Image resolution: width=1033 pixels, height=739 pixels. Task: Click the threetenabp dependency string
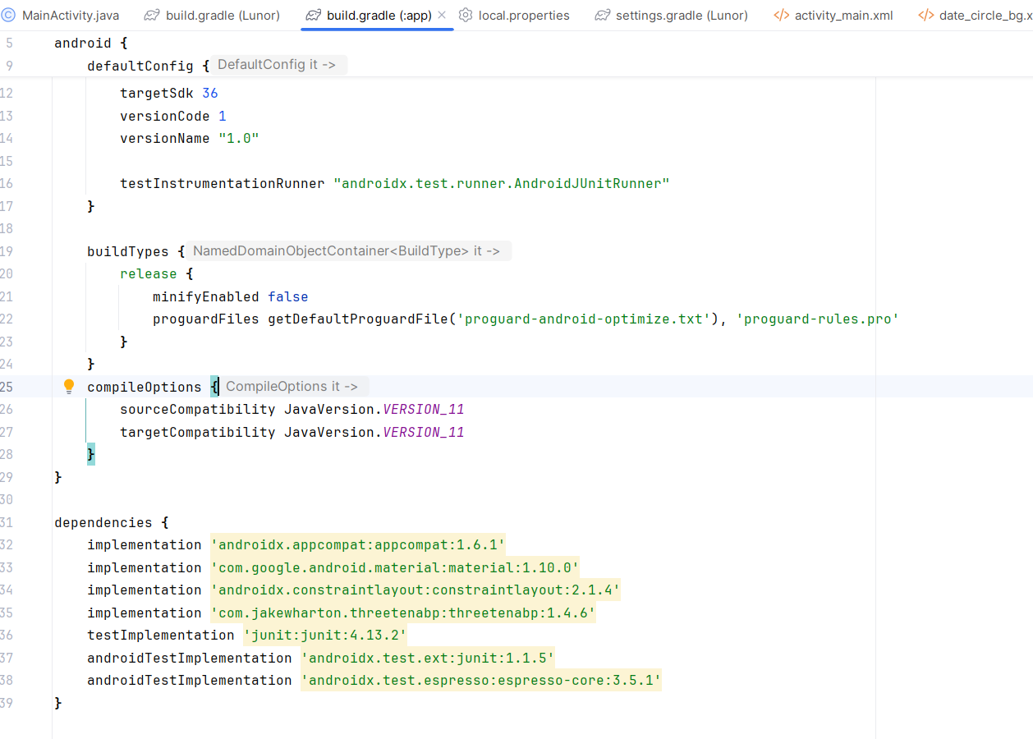click(403, 613)
